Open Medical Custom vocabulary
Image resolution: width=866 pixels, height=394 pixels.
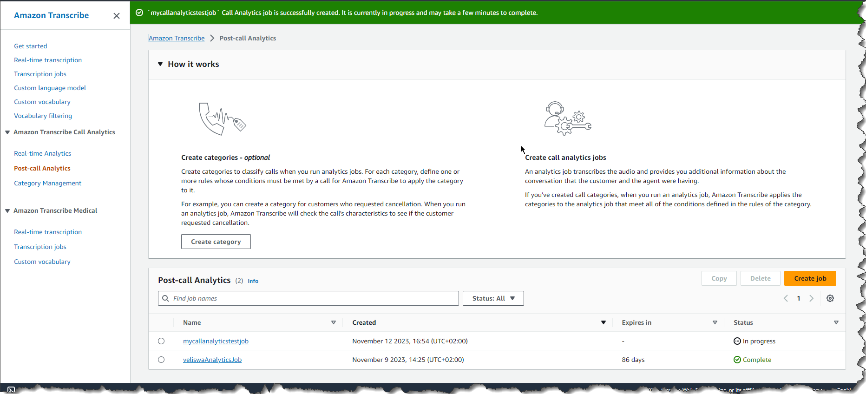[42, 262]
